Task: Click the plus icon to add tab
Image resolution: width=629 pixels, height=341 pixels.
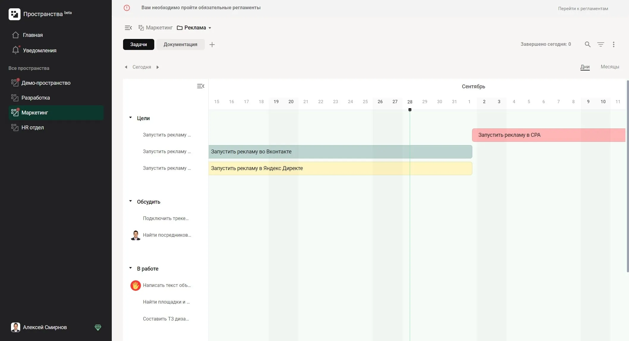Action: [212, 45]
